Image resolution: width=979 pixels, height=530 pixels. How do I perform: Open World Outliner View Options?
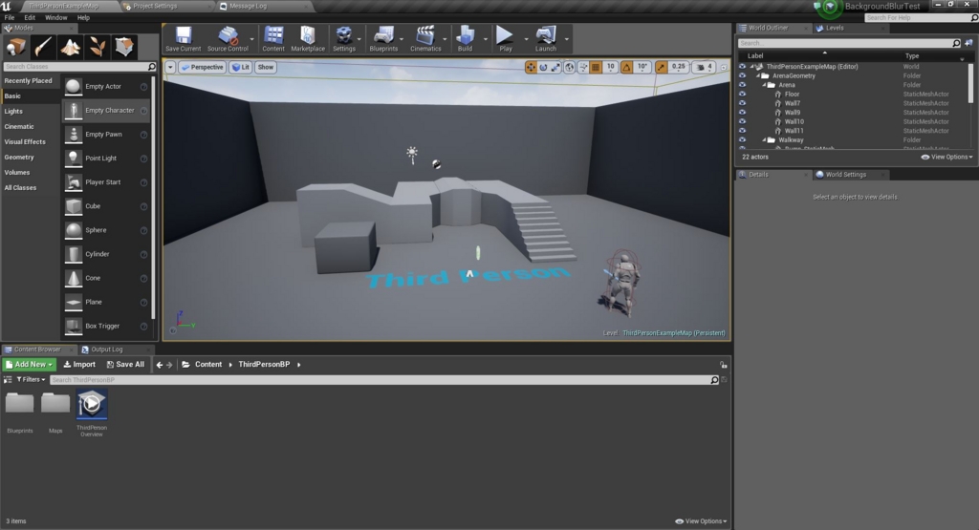(x=946, y=158)
